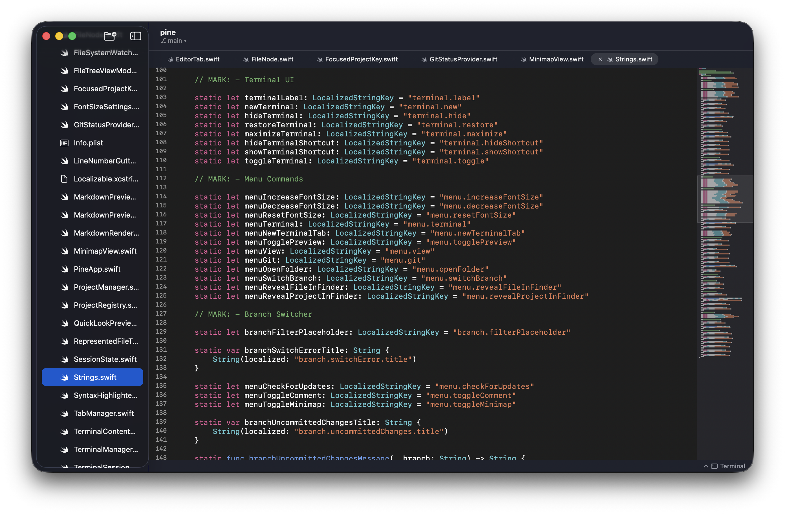Click the Localizable.xcstrings document icon
This screenshot has width=785, height=514.
coord(64,179)
